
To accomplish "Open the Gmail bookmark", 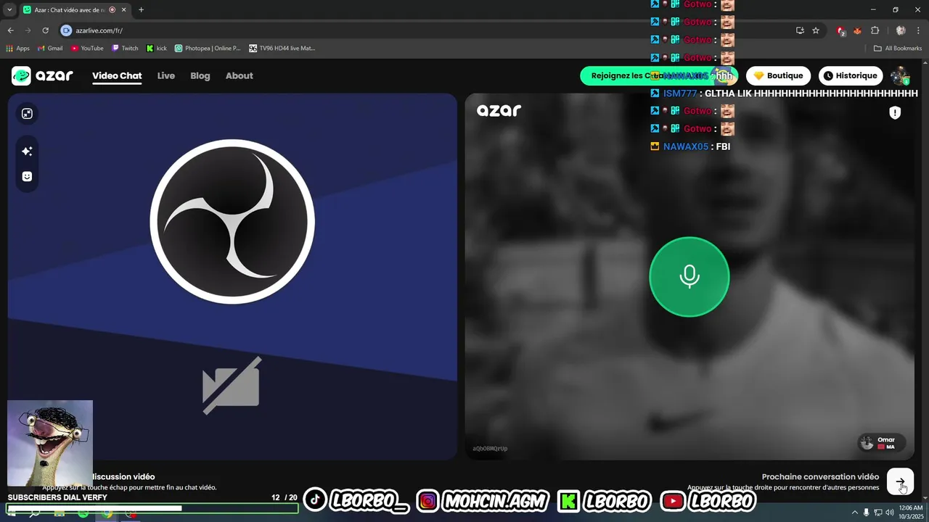I will pyautogui.click(x=50, y=49).
